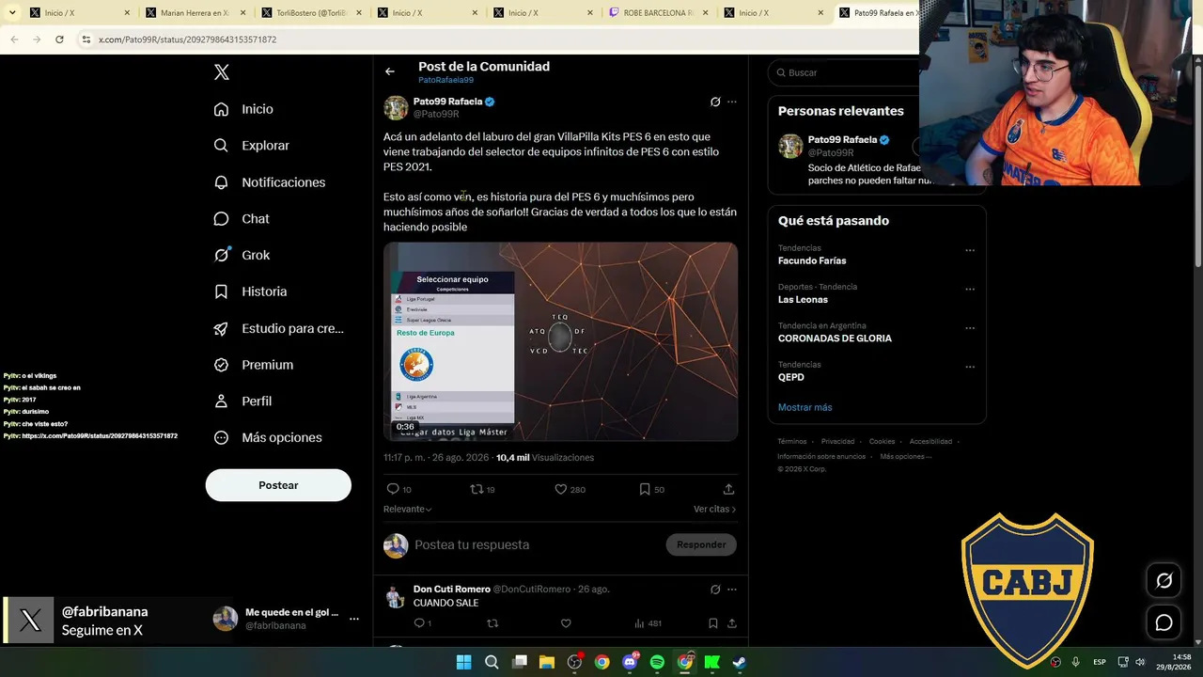Viewport: 1203px width, 677px height.
Task: Like Don Cuti Romero's comment
Action: point(566,623)
